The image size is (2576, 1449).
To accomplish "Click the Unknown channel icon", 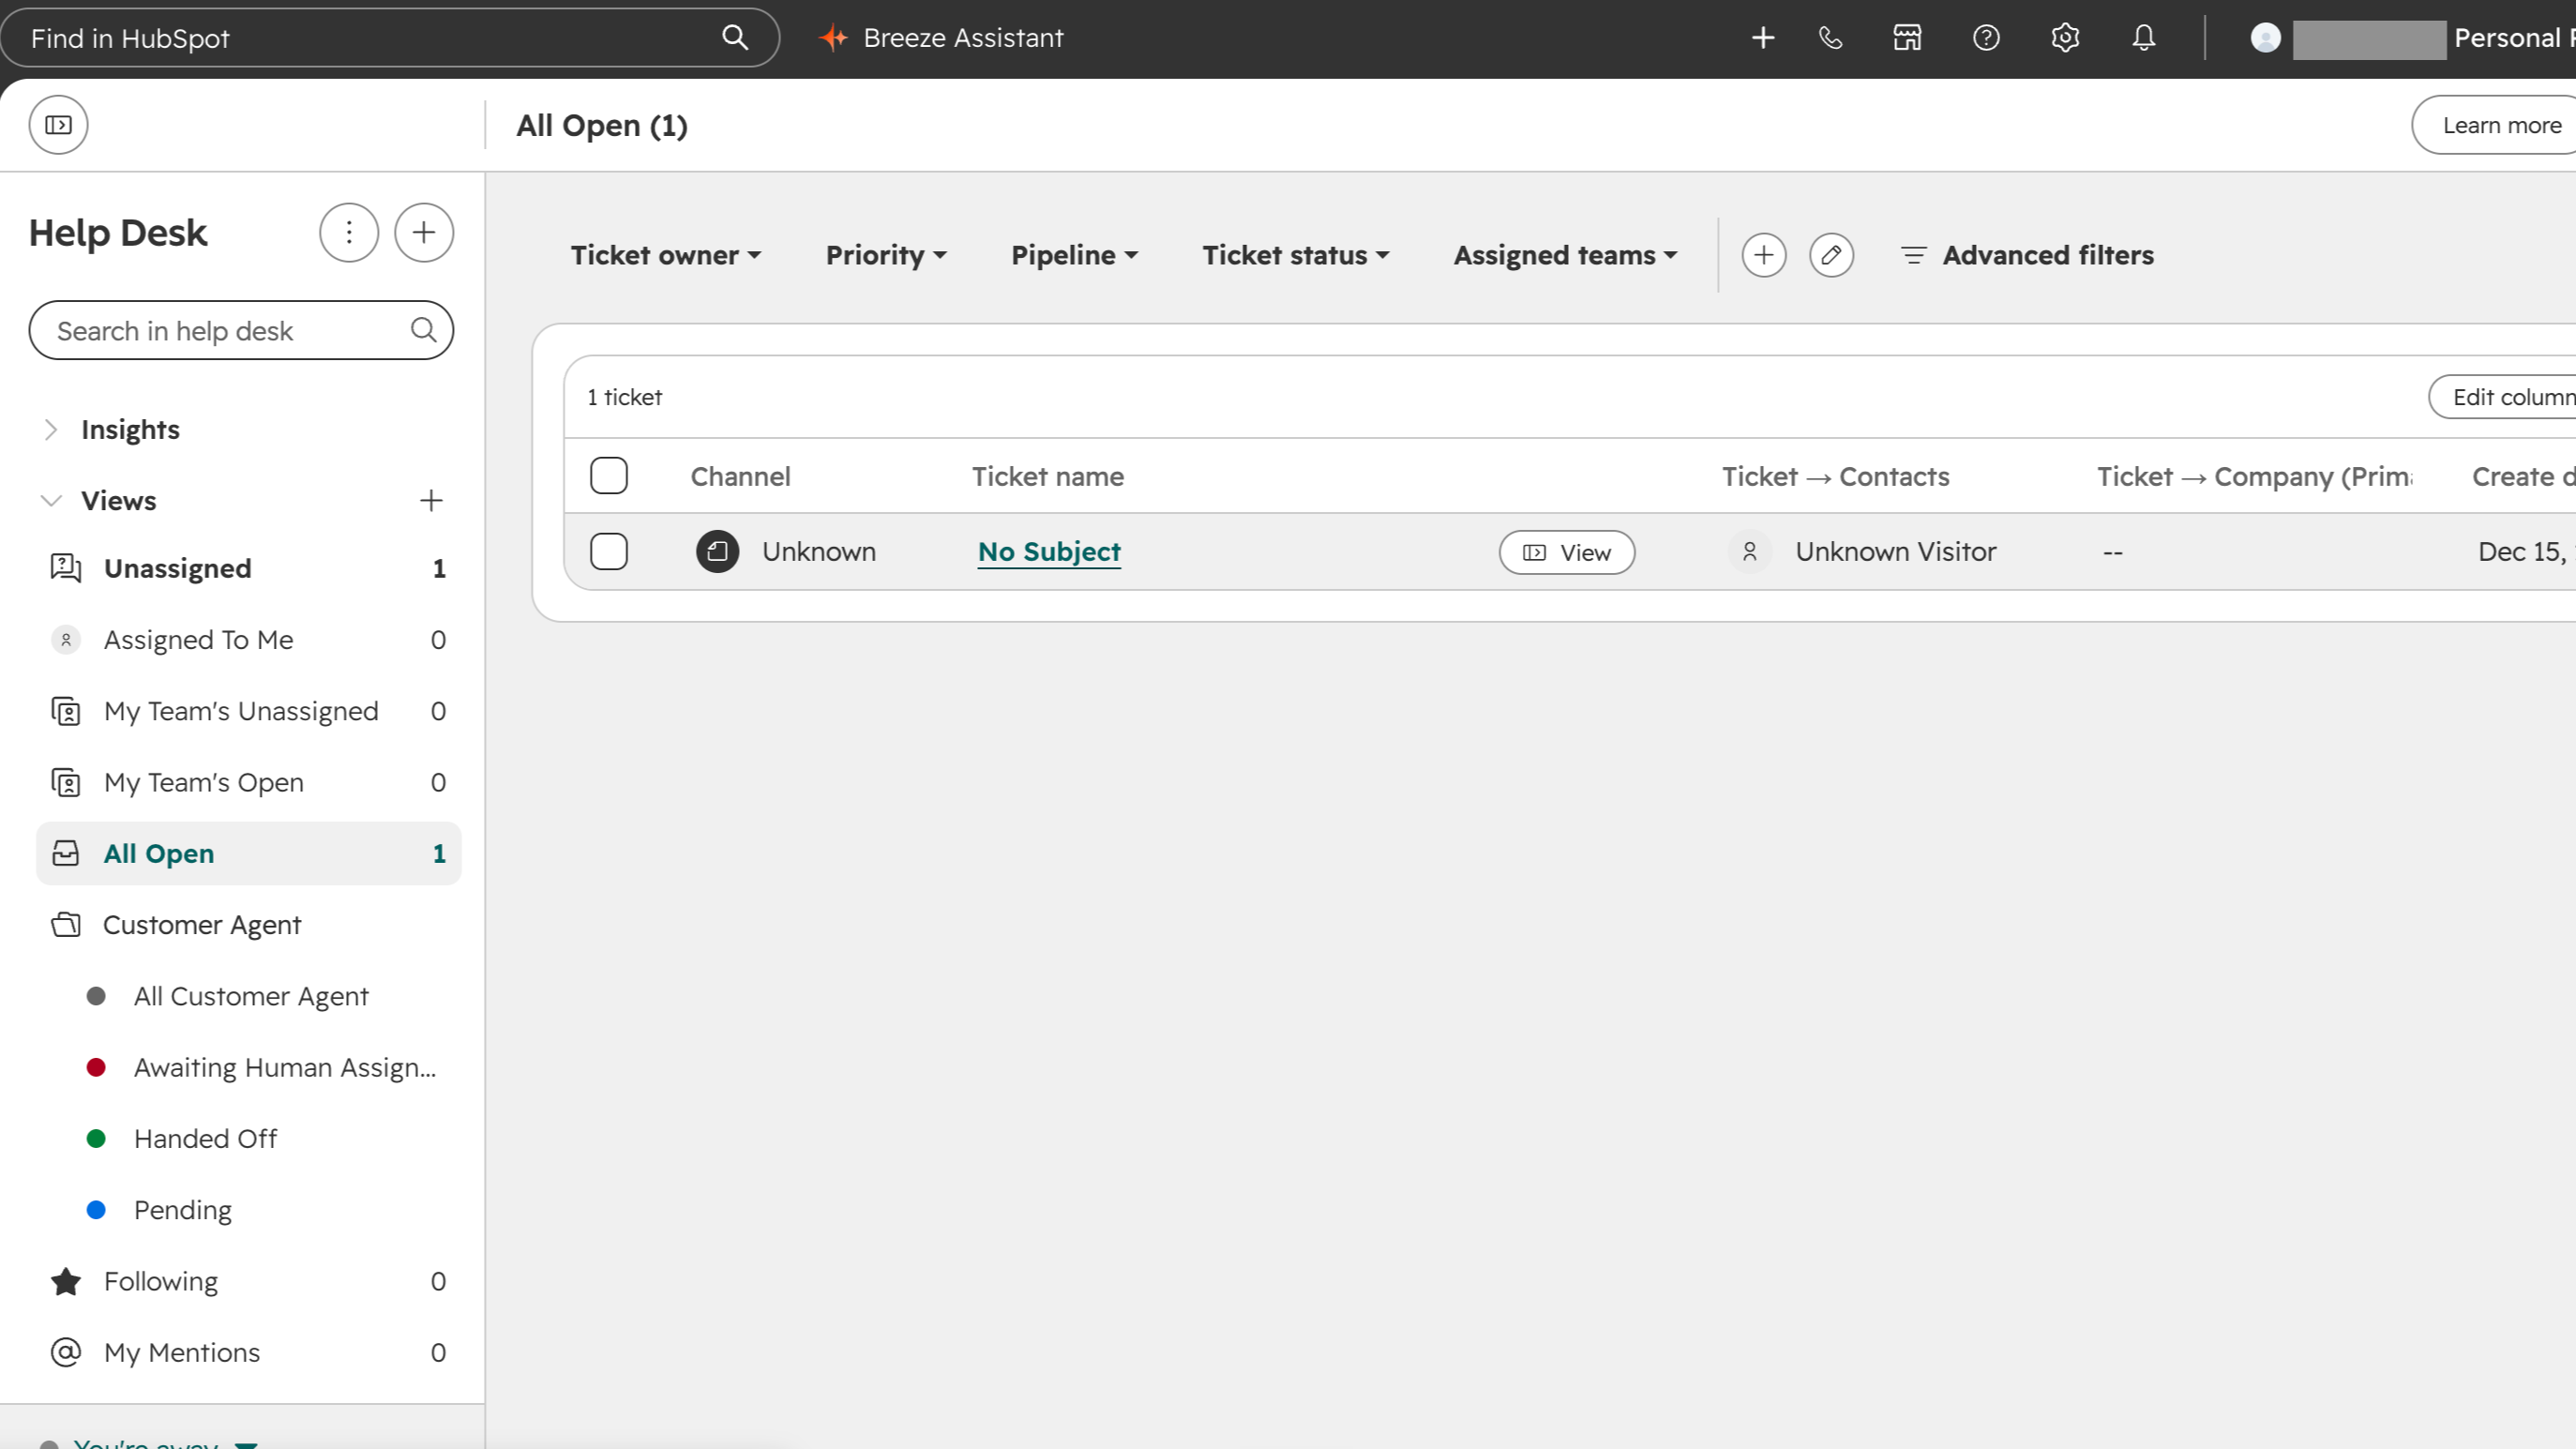I will pyautogui.click(x=717, y=551).
